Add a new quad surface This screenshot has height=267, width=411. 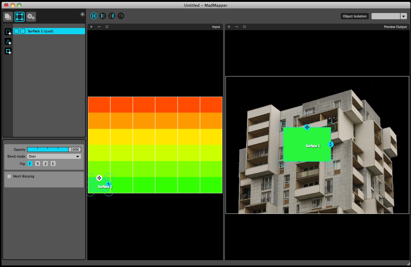tap(8, 32)
